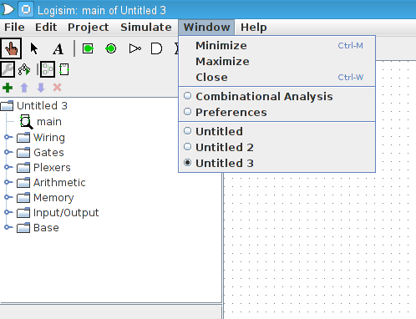The image size is (416, 319).
Task: Open the Edit menu
Action: pos(46,28)
